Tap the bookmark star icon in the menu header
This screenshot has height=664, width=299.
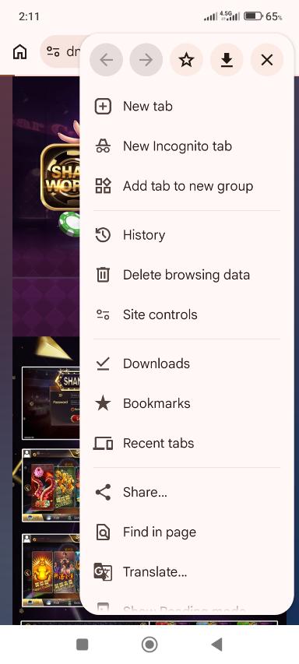click(x=186, y=60)
